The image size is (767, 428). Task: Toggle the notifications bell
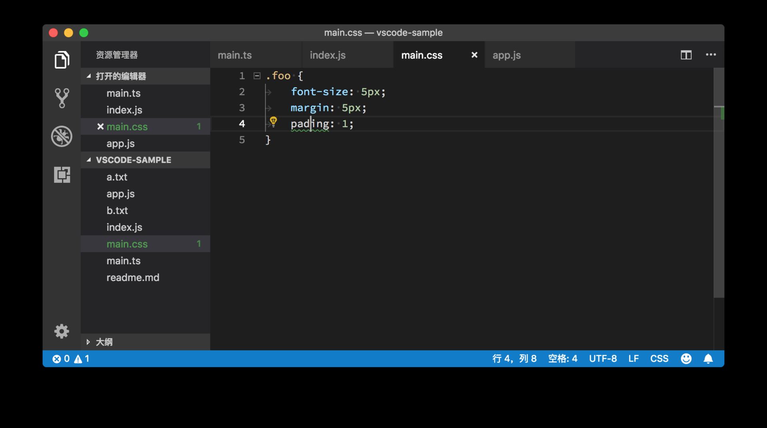coord(708,359)
